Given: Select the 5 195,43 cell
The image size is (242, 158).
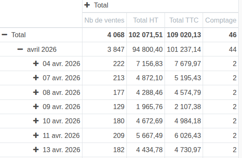Looking at the screenshot, I should (184, 78).
